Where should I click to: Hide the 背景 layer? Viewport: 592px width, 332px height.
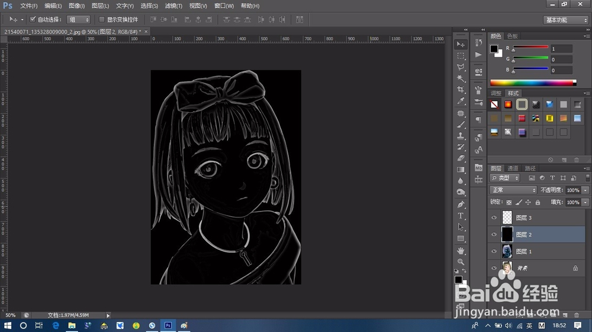click(x=494, y=268)
